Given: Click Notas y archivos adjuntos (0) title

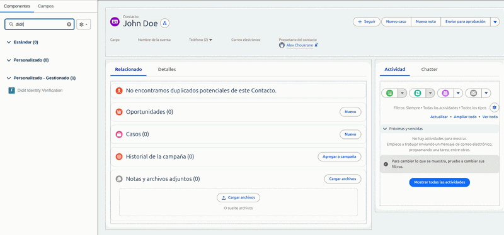Looking at the screenshot, I should 163,179.
